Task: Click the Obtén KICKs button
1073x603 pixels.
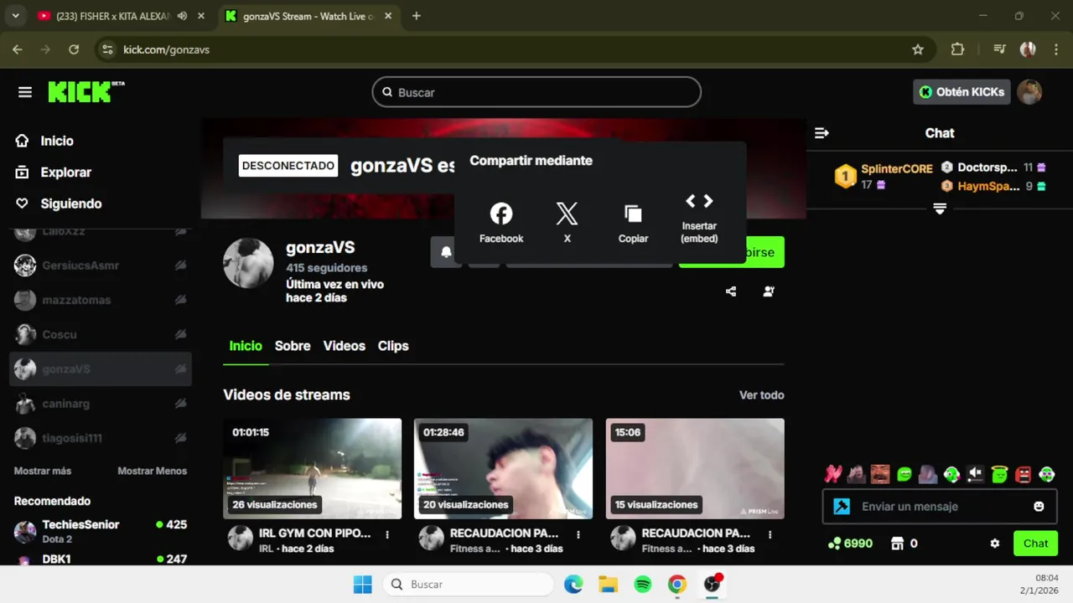Action: 961,92
